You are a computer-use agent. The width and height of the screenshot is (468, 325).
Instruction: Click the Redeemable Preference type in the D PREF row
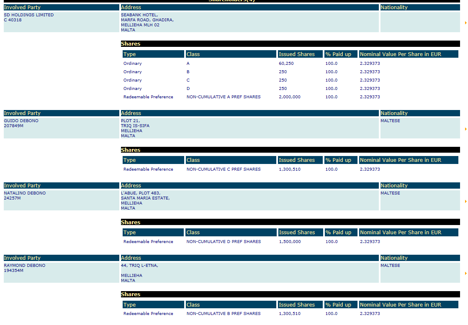pyautogui.click(x=148, y=241)
